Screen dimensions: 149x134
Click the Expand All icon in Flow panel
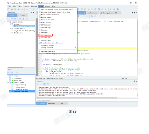coord(8,72)
